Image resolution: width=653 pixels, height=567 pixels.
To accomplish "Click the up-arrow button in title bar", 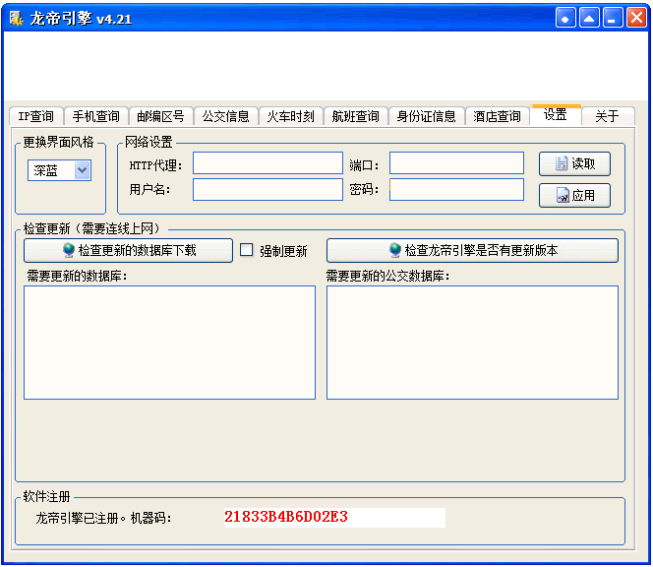I will 589,18.
